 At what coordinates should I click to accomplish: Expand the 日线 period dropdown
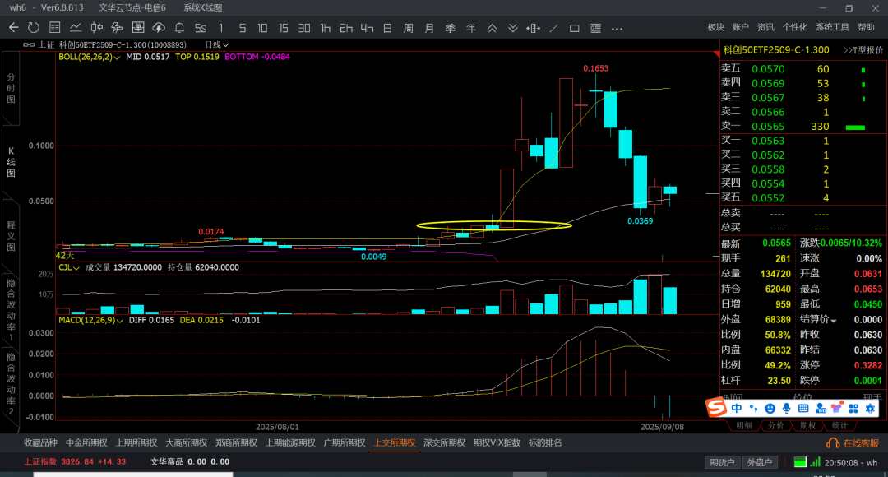tap(216, 44)
